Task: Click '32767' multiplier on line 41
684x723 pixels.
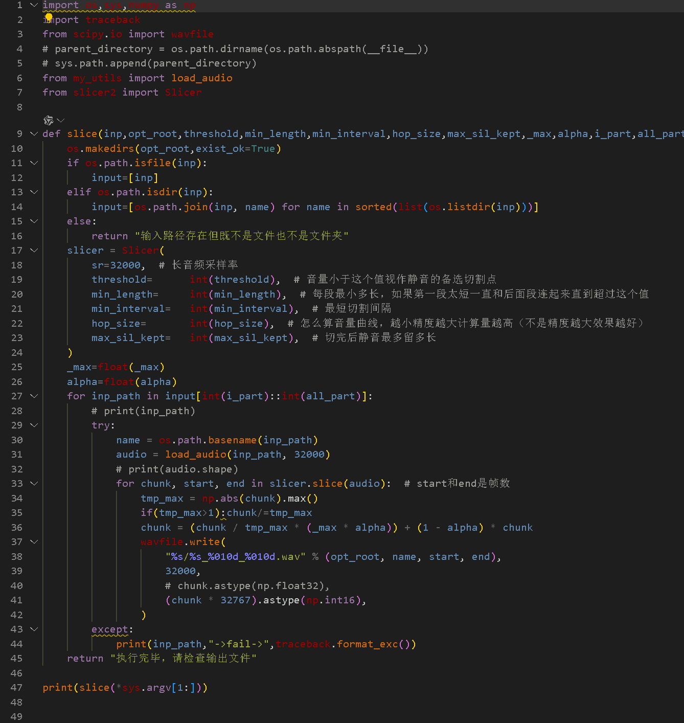Action: pyautogui.click(x=236, y=600)
